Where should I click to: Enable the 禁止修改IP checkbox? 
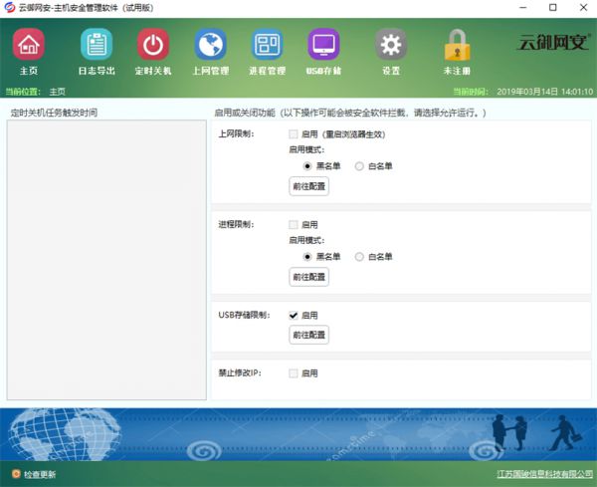click(294, 373)
